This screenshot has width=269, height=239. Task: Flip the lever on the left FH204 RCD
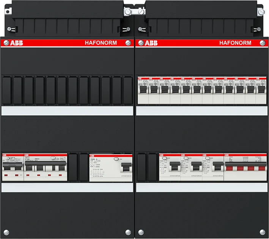point(124,167)
